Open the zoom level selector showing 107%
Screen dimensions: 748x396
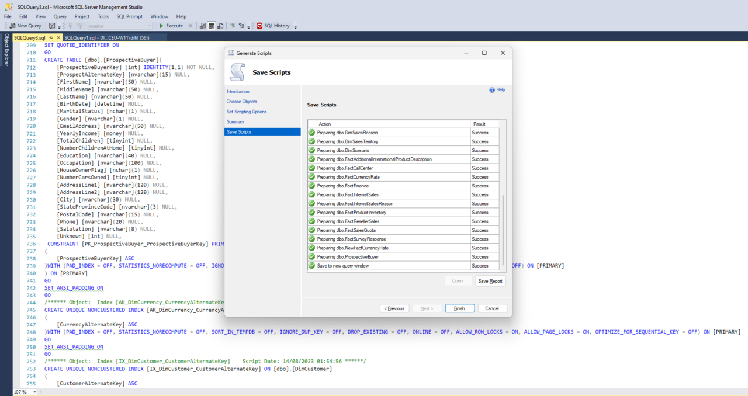click(x=25, y=391)
